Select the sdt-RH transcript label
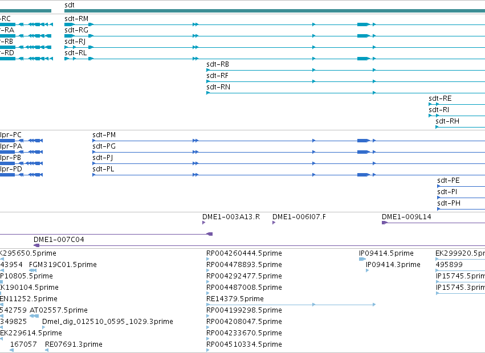 (x=447, y=121)
